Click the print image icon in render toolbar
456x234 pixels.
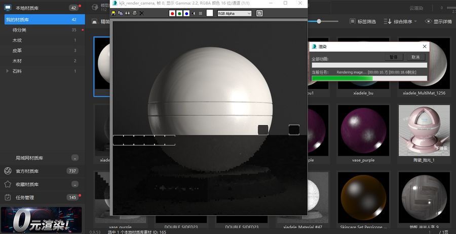tap(134, 13)
